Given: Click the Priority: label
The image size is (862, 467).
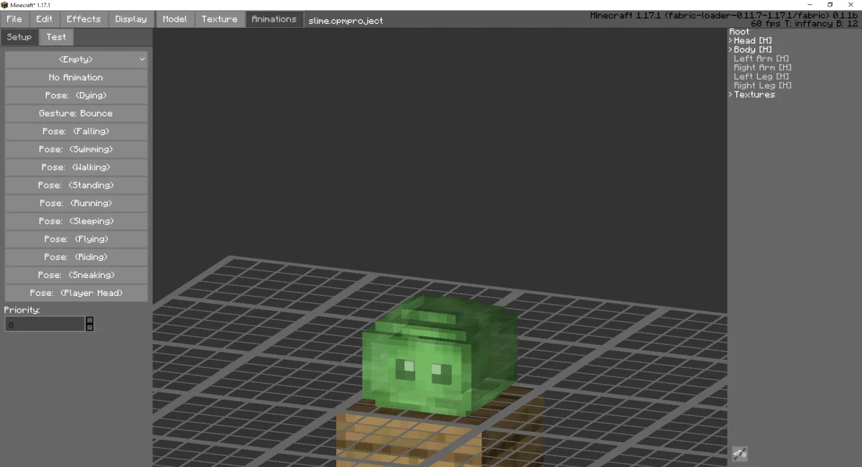Looking at the screenshot, I should pos(22,310).
